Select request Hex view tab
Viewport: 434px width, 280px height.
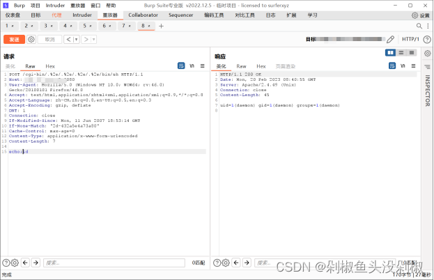click(x=50, y=66)
